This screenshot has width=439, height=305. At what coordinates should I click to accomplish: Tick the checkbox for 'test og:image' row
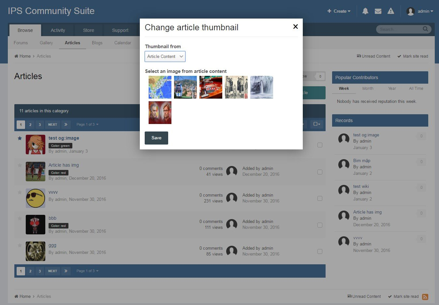[320, 145]
